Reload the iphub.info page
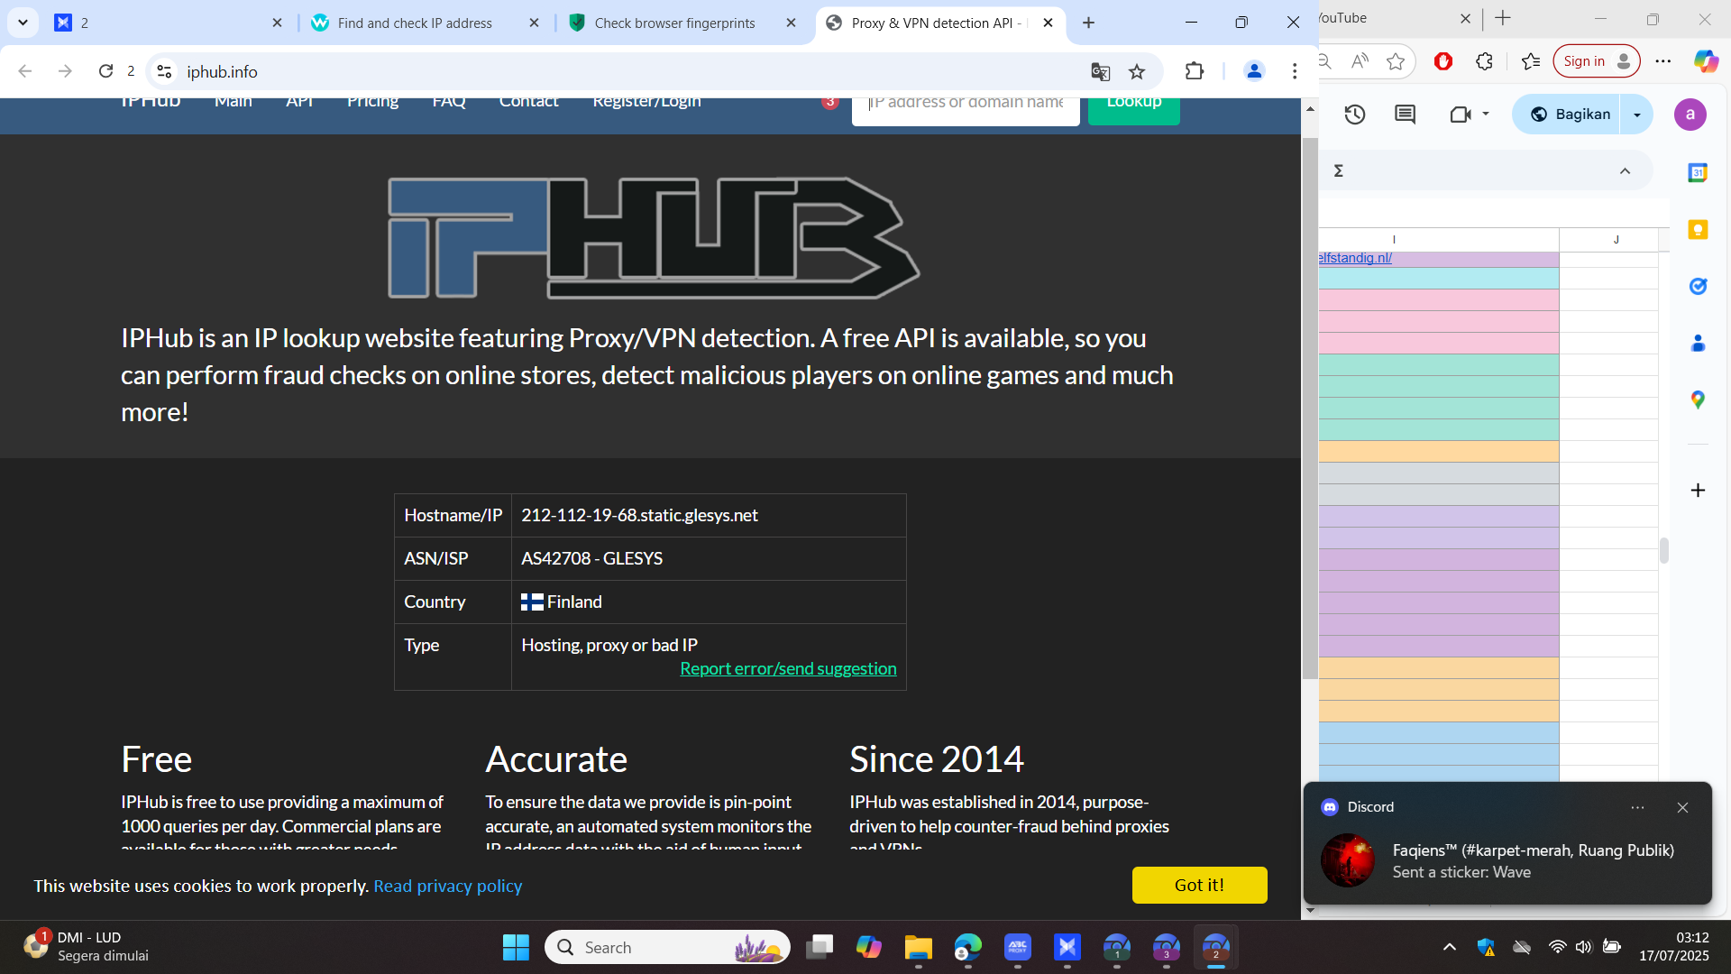 pyautogui.click(x=105, y=71)
